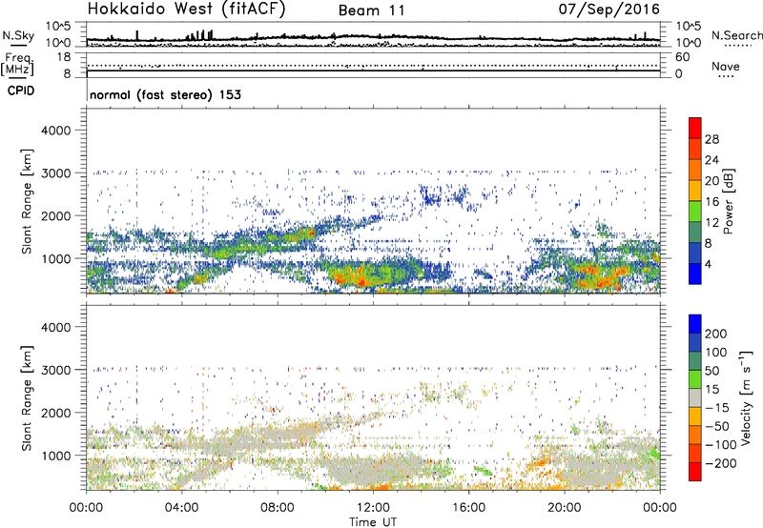Click the "CPID" row label
Viewport: 763px width, 528px height.
click(x=21, y=91)
